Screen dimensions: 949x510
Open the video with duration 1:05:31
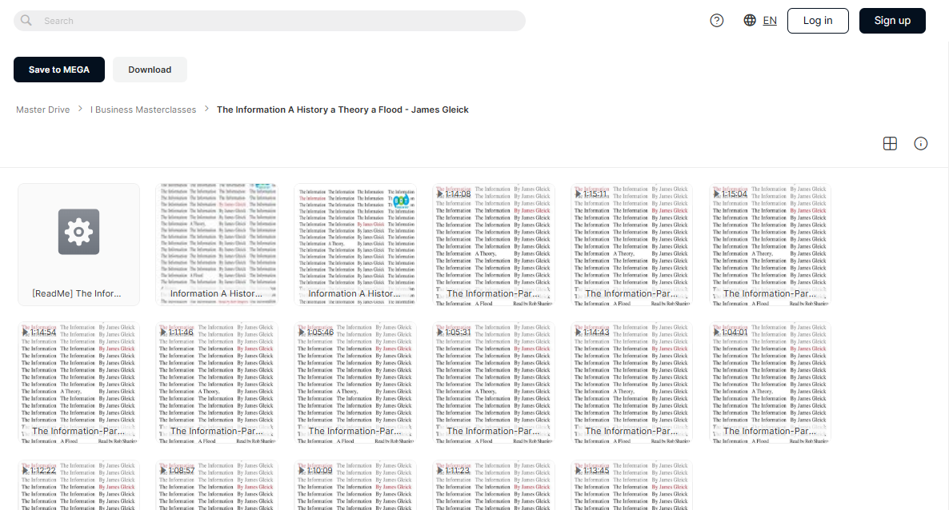[493, 382]
